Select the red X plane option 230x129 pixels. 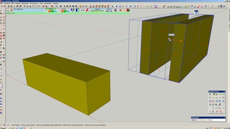[50, 11]
